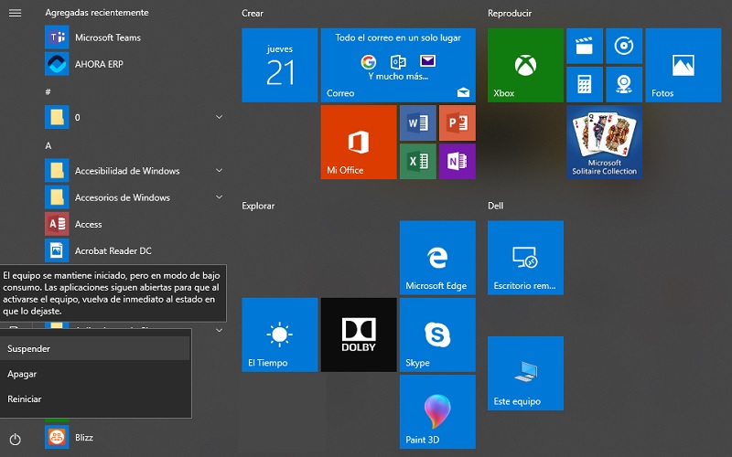This screenshot has height=457, width=732.
Task: Open the Mi Office tile
Action: coord(359,142)
